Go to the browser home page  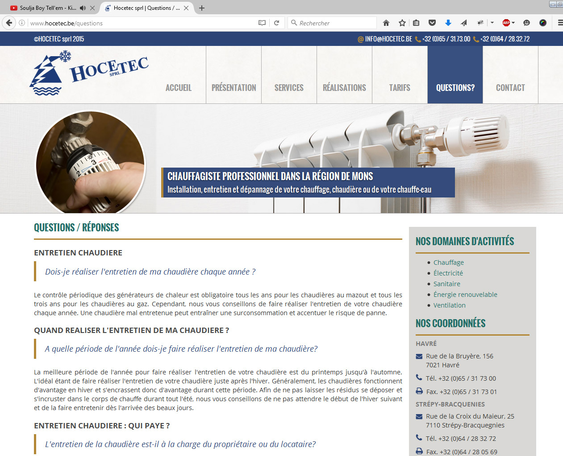click(386, 23)
